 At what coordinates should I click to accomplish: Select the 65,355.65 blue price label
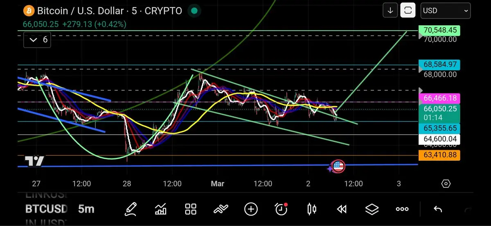pos(439,128)
